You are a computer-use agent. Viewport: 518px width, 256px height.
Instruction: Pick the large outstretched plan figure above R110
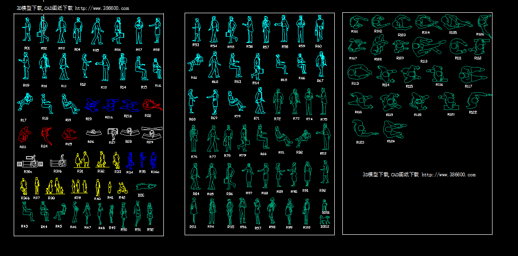pos(429,48)
